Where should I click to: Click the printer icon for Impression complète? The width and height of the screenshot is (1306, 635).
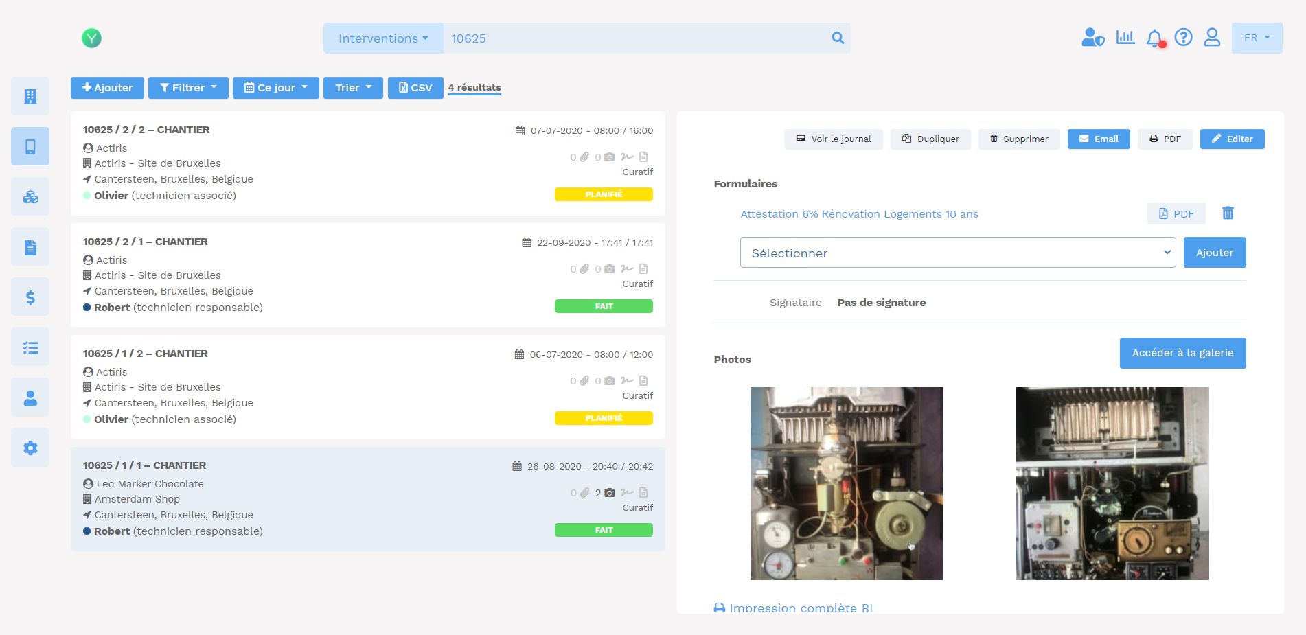[x=720, y=608]
